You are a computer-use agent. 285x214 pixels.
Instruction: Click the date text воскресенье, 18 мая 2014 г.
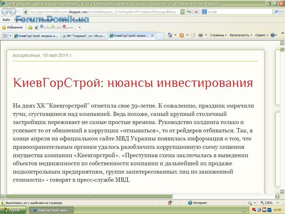point(43,55)
